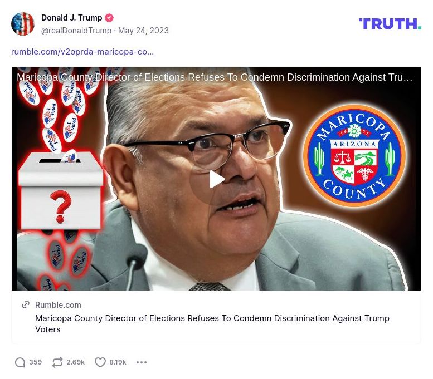View the 2.69k ReTruths count
433x379 pixels.
(75, 362)
